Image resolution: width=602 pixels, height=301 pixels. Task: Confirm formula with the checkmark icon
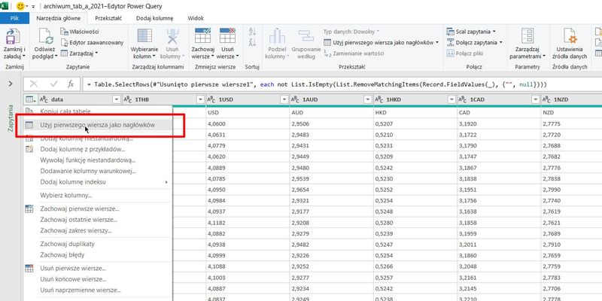point(53,84)
